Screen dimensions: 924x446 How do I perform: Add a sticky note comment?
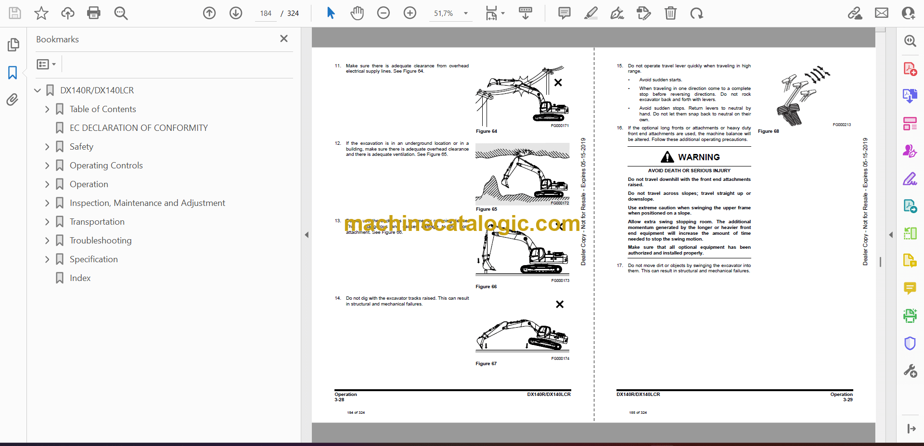565,13
